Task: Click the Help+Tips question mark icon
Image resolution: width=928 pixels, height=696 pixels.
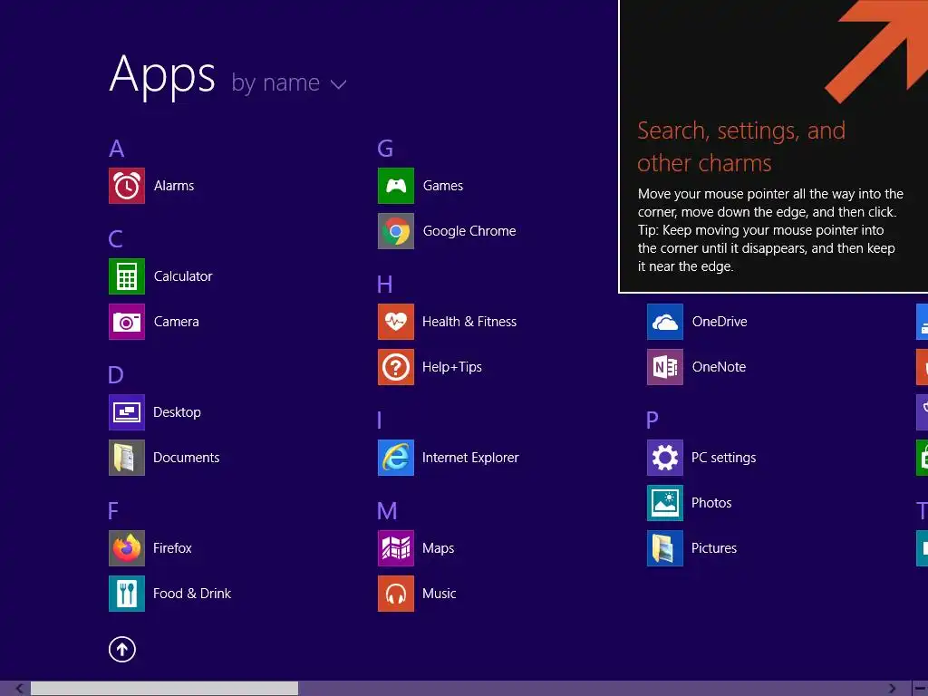Action: (396, 367)
